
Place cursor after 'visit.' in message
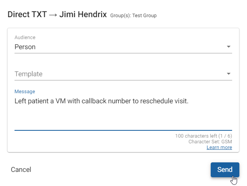[189, 101]
